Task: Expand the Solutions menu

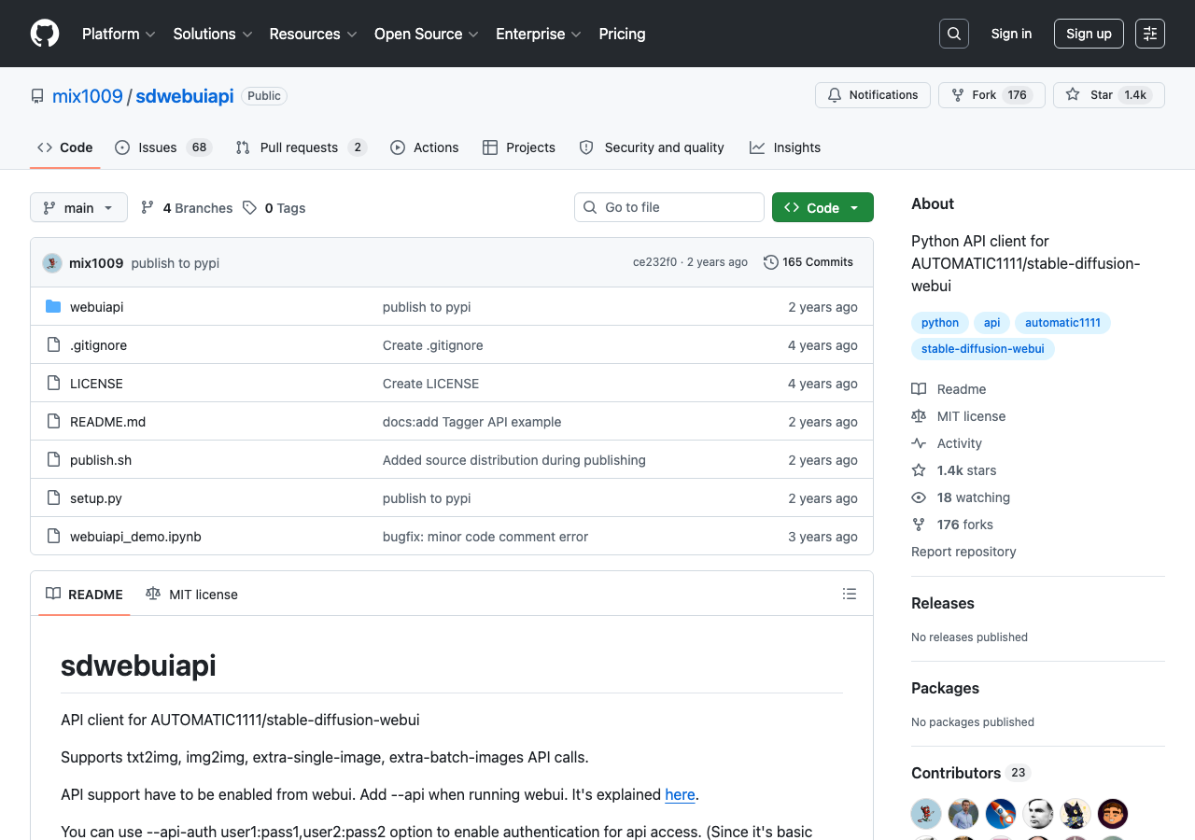Action: coord(213,34)
